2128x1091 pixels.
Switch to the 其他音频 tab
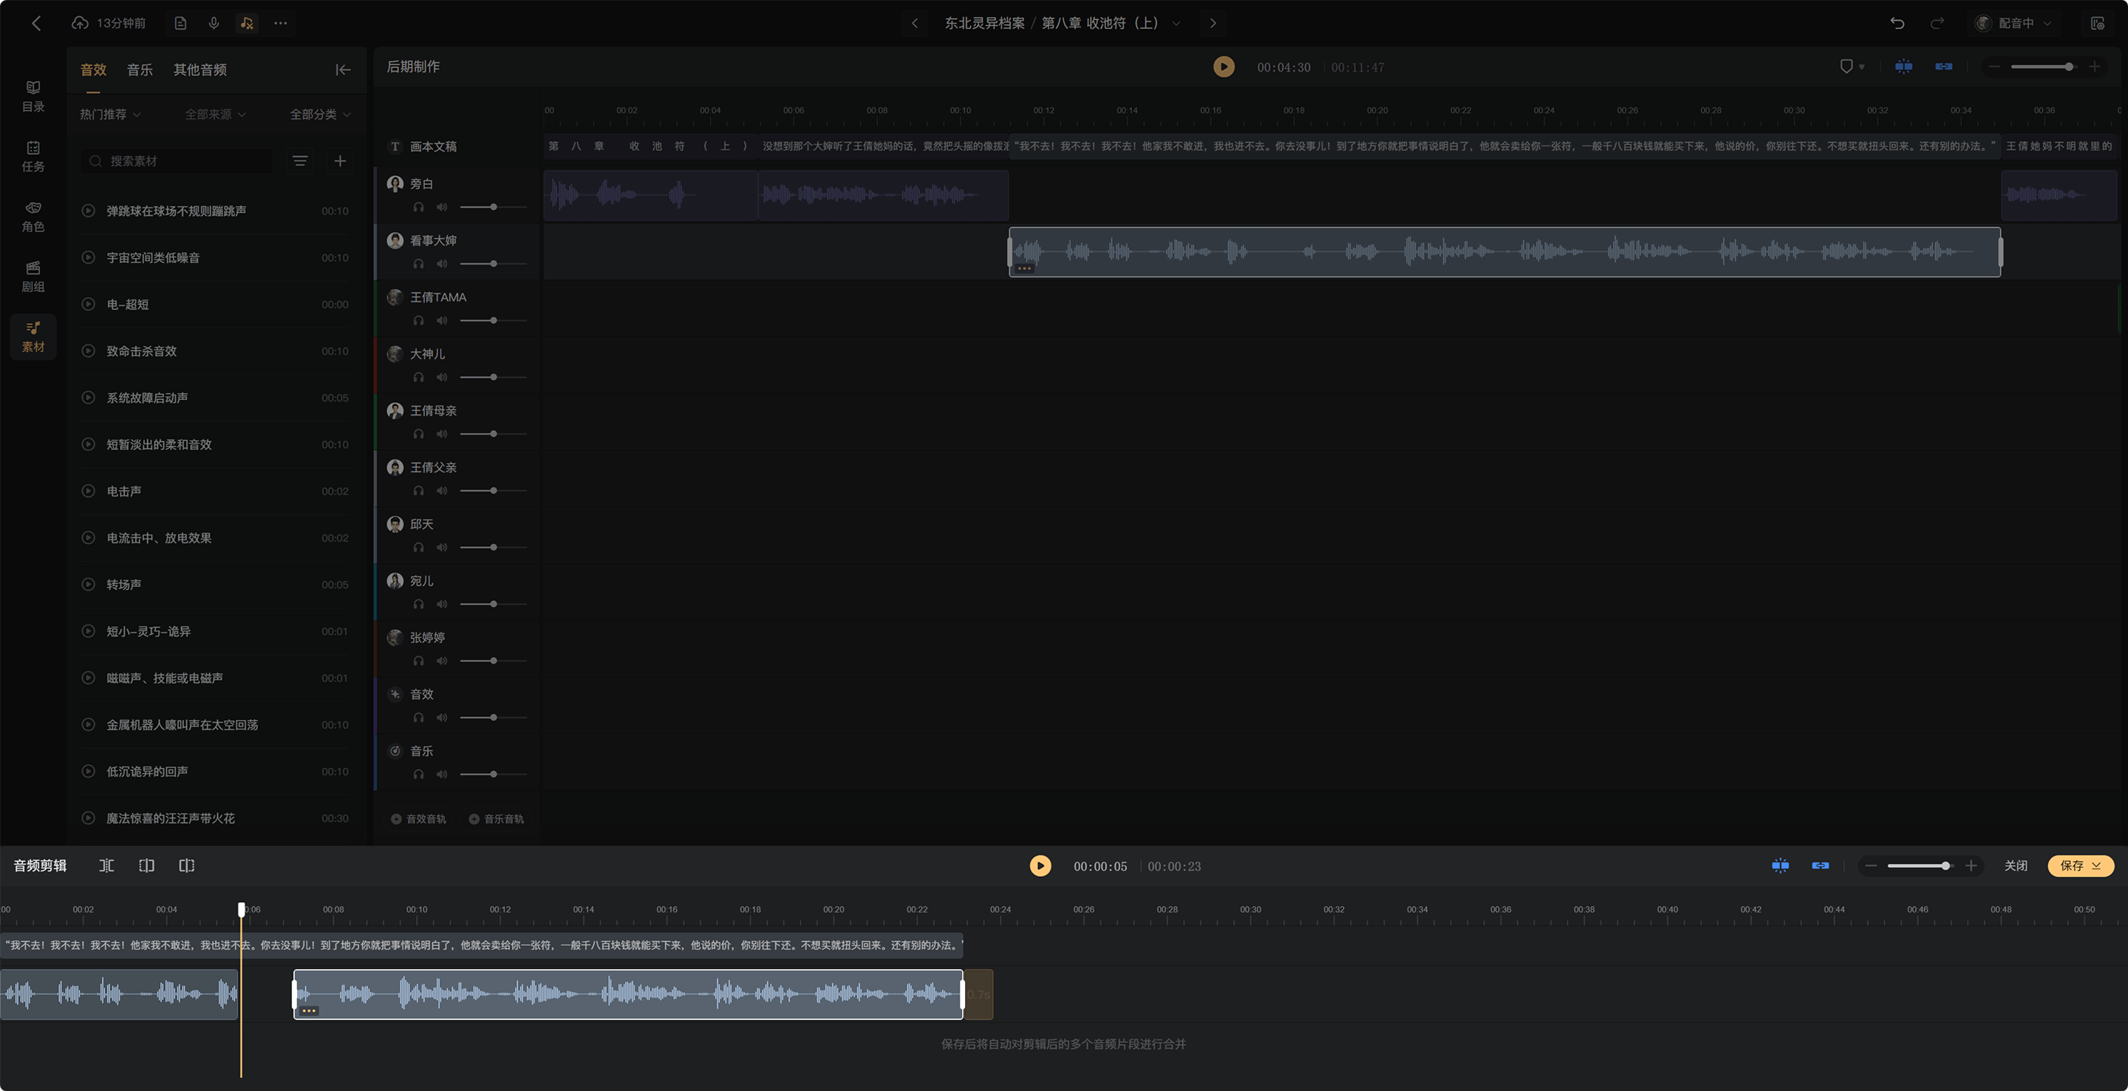200,70
